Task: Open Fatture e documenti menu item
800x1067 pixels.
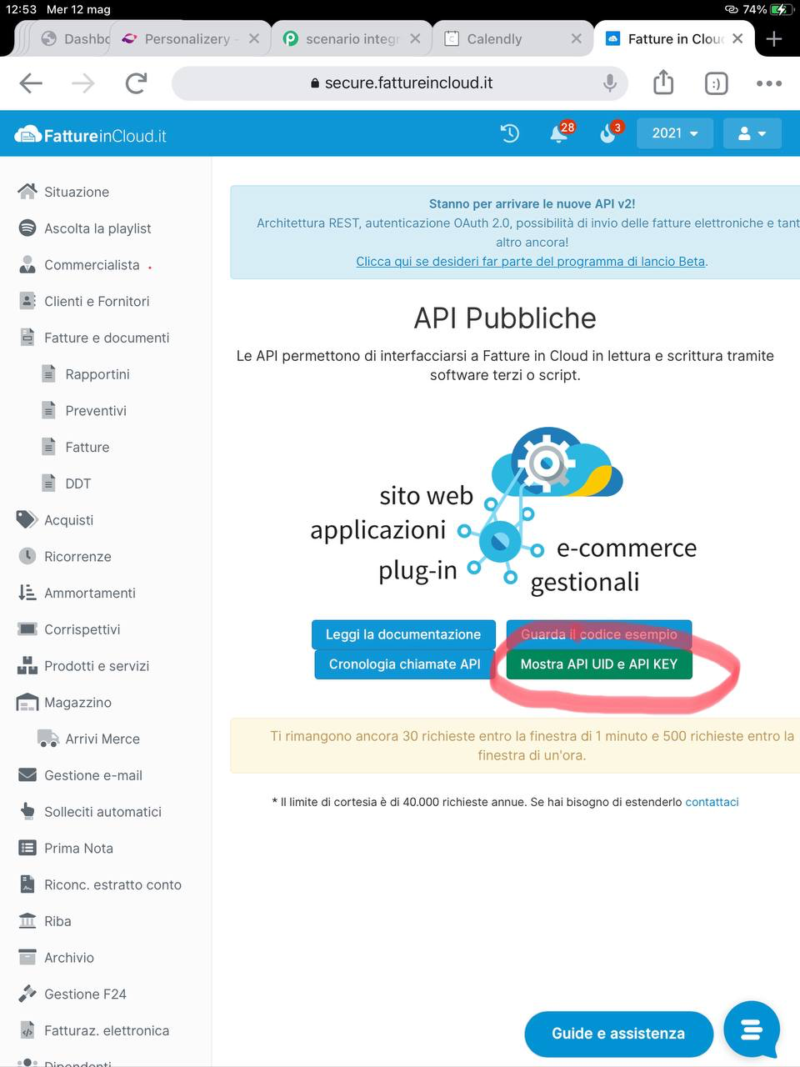Action: tap(105, 338)
